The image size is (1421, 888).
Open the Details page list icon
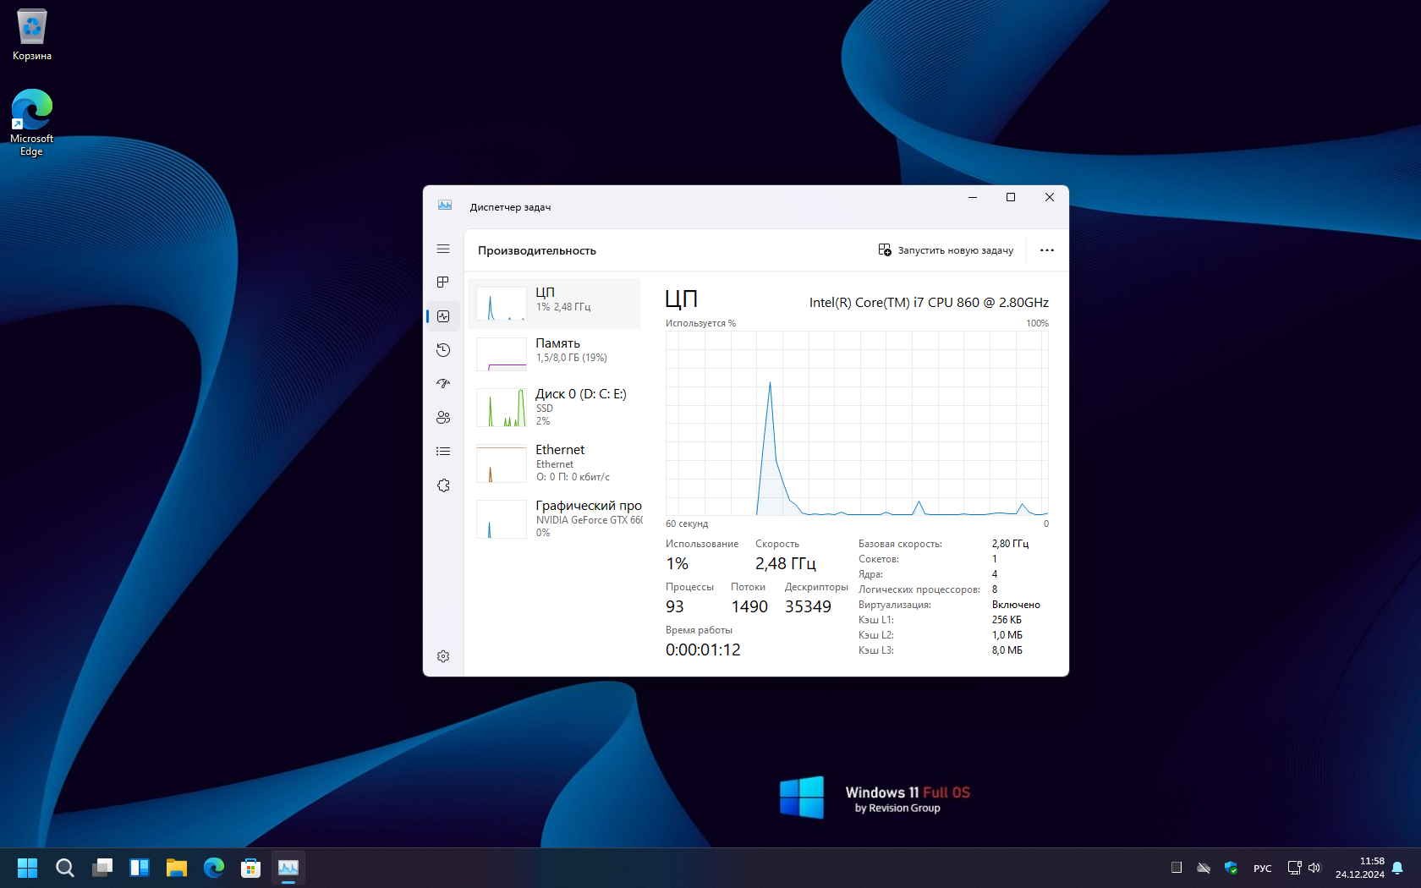443,452
